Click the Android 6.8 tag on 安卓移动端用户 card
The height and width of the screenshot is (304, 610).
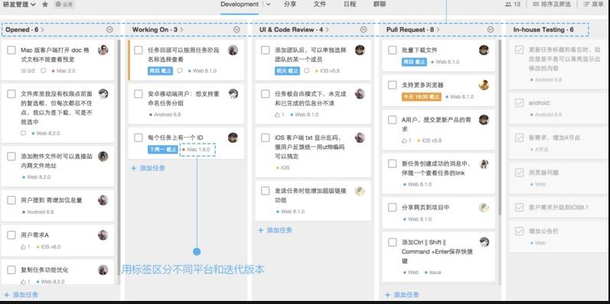click(165, 115)
